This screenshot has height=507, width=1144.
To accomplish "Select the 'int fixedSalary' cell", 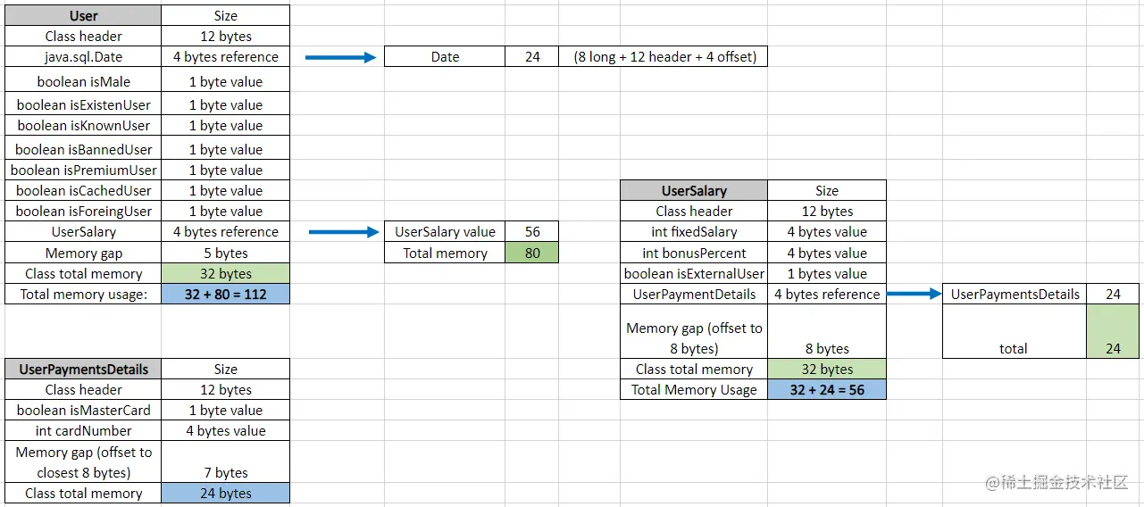I will click(x=694, y=231).
